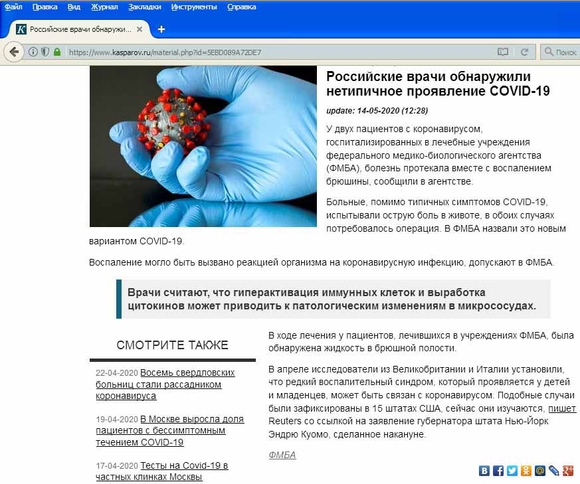Open the Инструменты menu
The height and width of the screenshot is (484, 580).
pos(194,7)
